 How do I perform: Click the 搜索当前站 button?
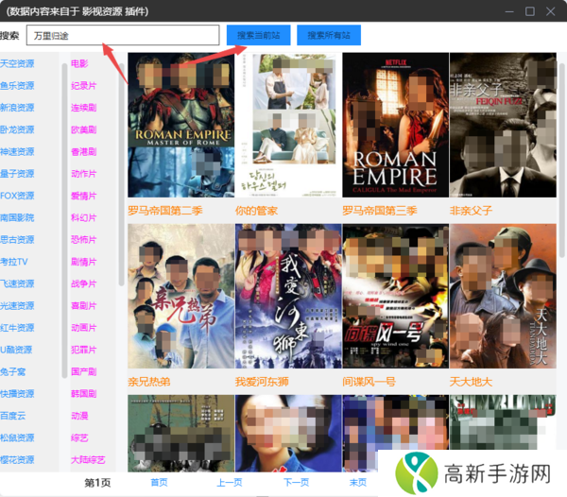coord(259,35)
